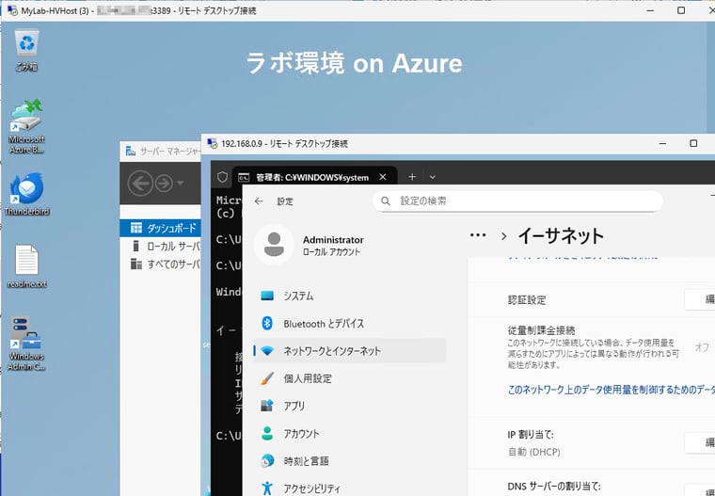Open Server Manager navigation history dropdown
Image resolution: width=715 pixels, height=496 pixels.
(181, 183)
